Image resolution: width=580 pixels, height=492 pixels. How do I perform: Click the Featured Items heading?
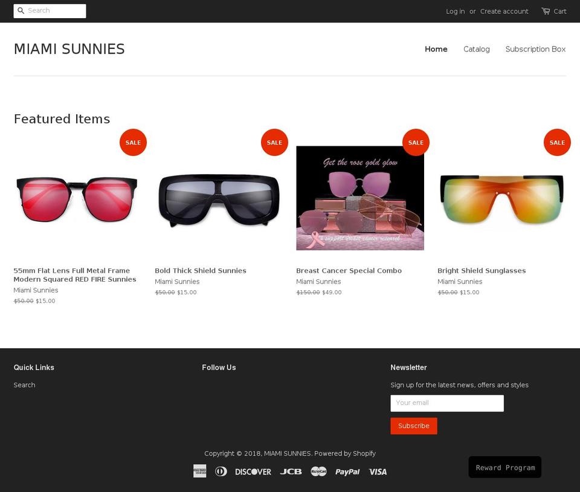(x=62, y=119)
